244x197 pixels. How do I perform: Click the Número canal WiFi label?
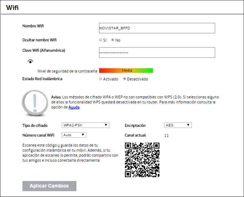point(38,135)
